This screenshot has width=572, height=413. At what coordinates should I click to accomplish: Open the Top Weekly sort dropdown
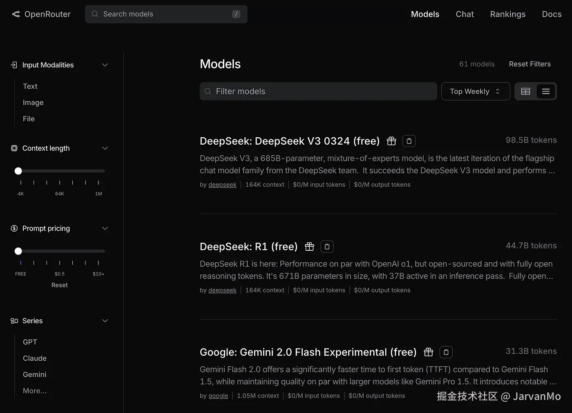(x=475, y=92)
